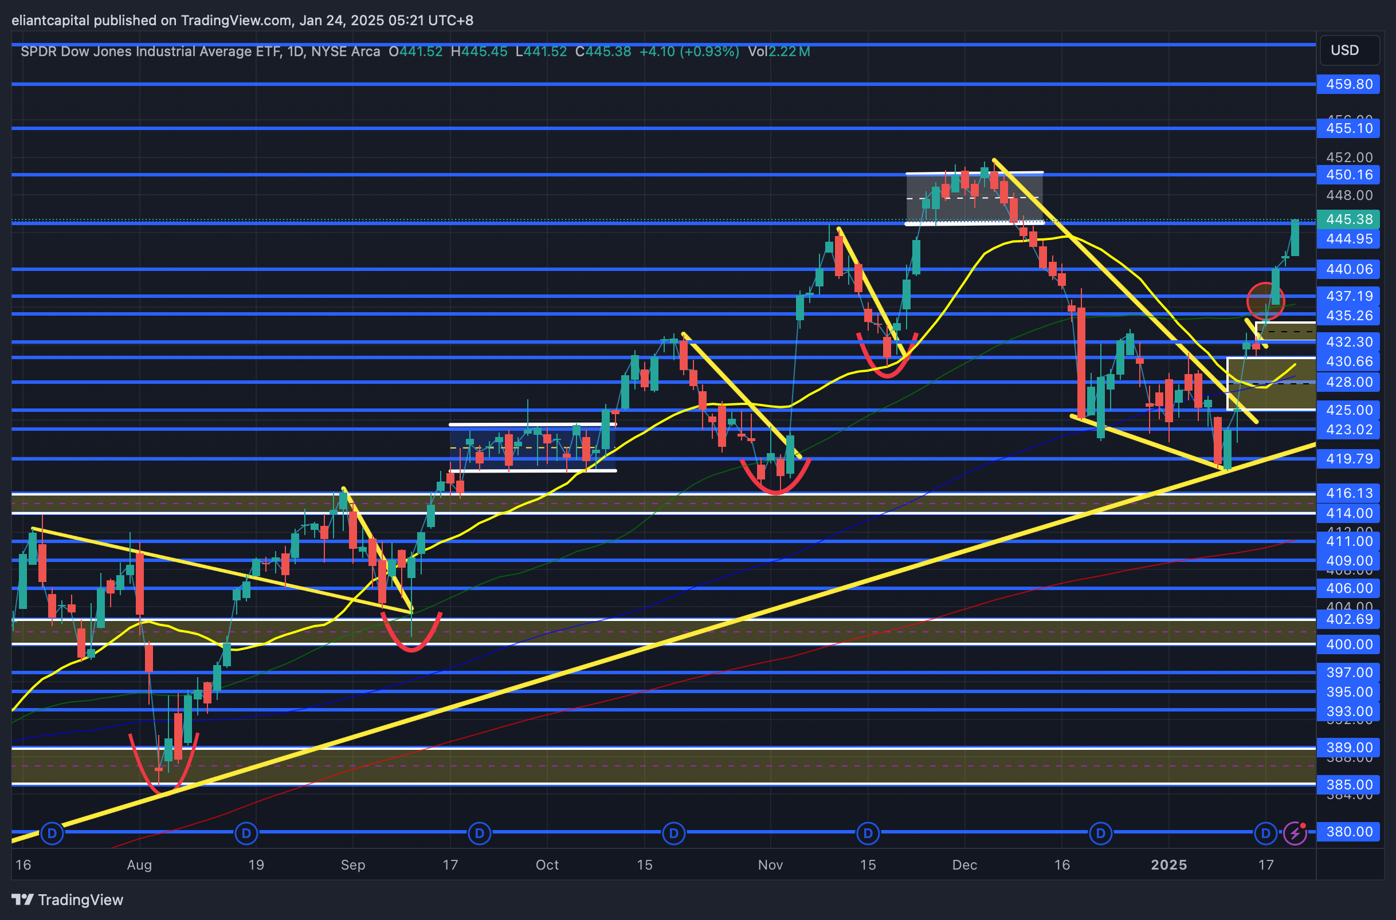Click the dividend marker near July 16

52,832
